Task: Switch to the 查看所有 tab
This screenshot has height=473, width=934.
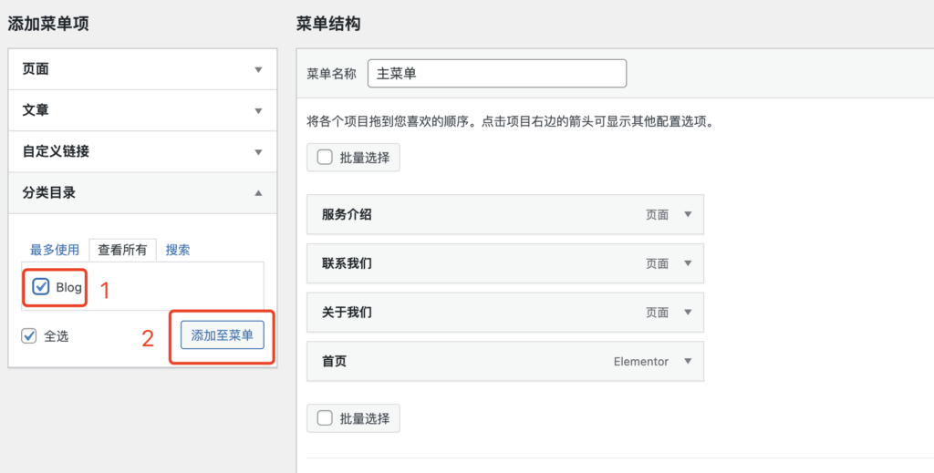Action: (x=122, y=250)
